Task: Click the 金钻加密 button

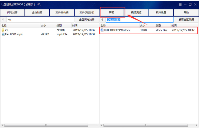Action: point(37,12)
